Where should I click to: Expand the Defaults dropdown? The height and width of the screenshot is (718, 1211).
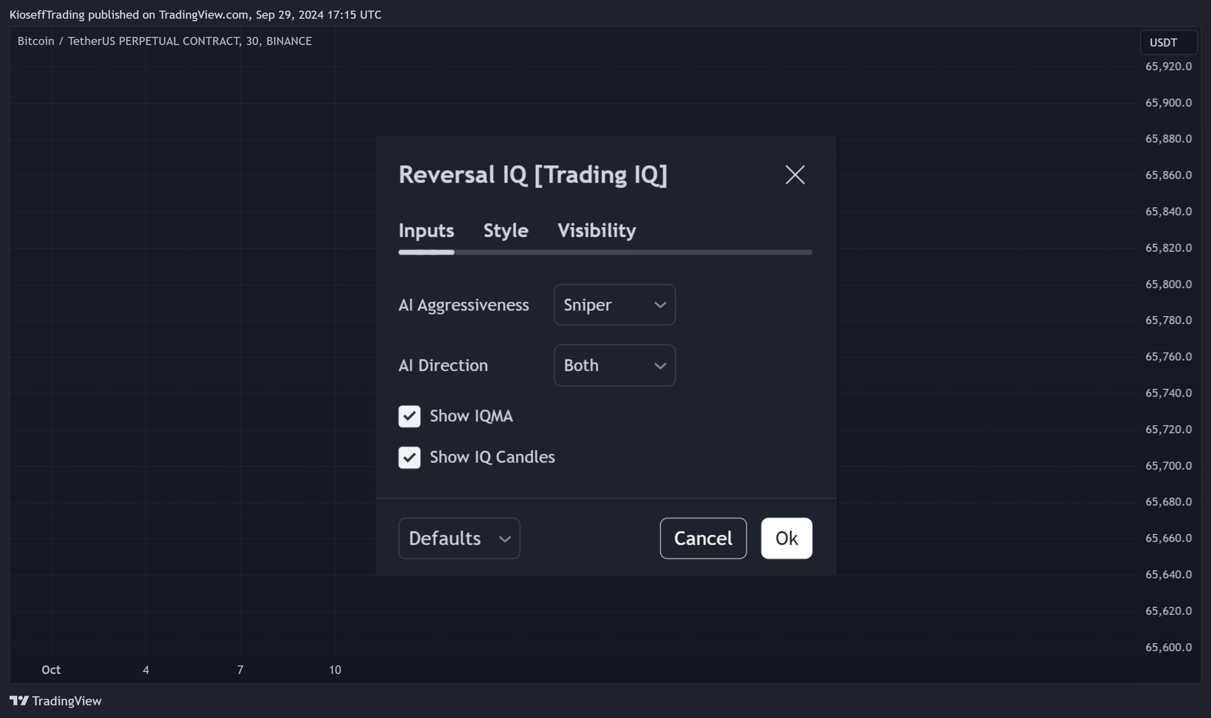459,538
